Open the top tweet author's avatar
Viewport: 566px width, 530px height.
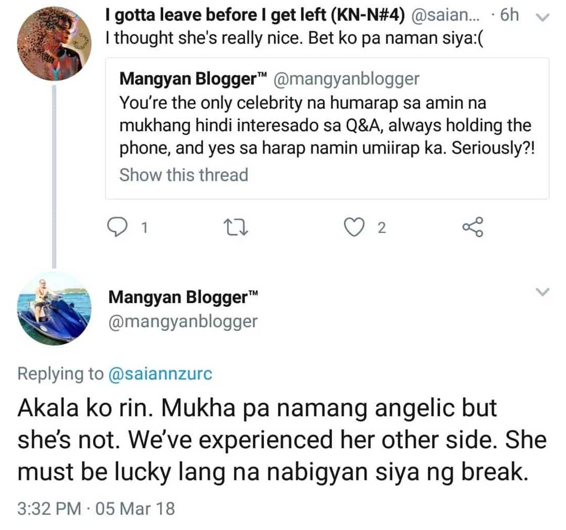[x=54, y=44]
